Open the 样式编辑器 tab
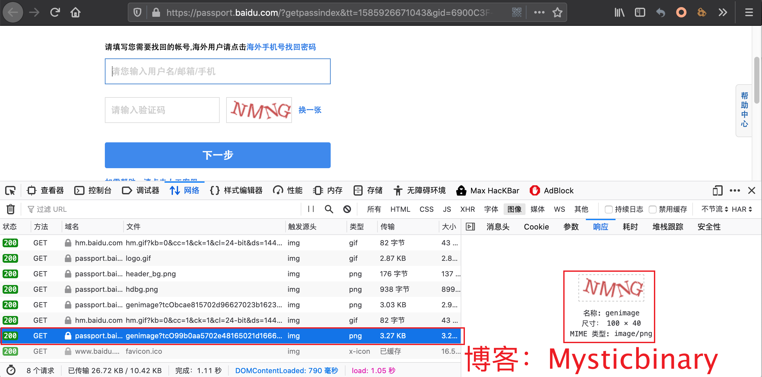This screenshot has height=377, width=762. pos(236,190)
